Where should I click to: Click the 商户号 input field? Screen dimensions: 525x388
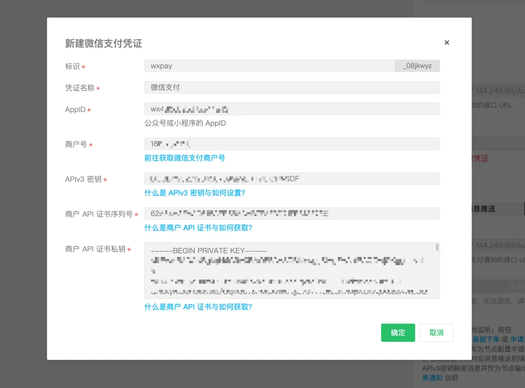click(292, 144)
